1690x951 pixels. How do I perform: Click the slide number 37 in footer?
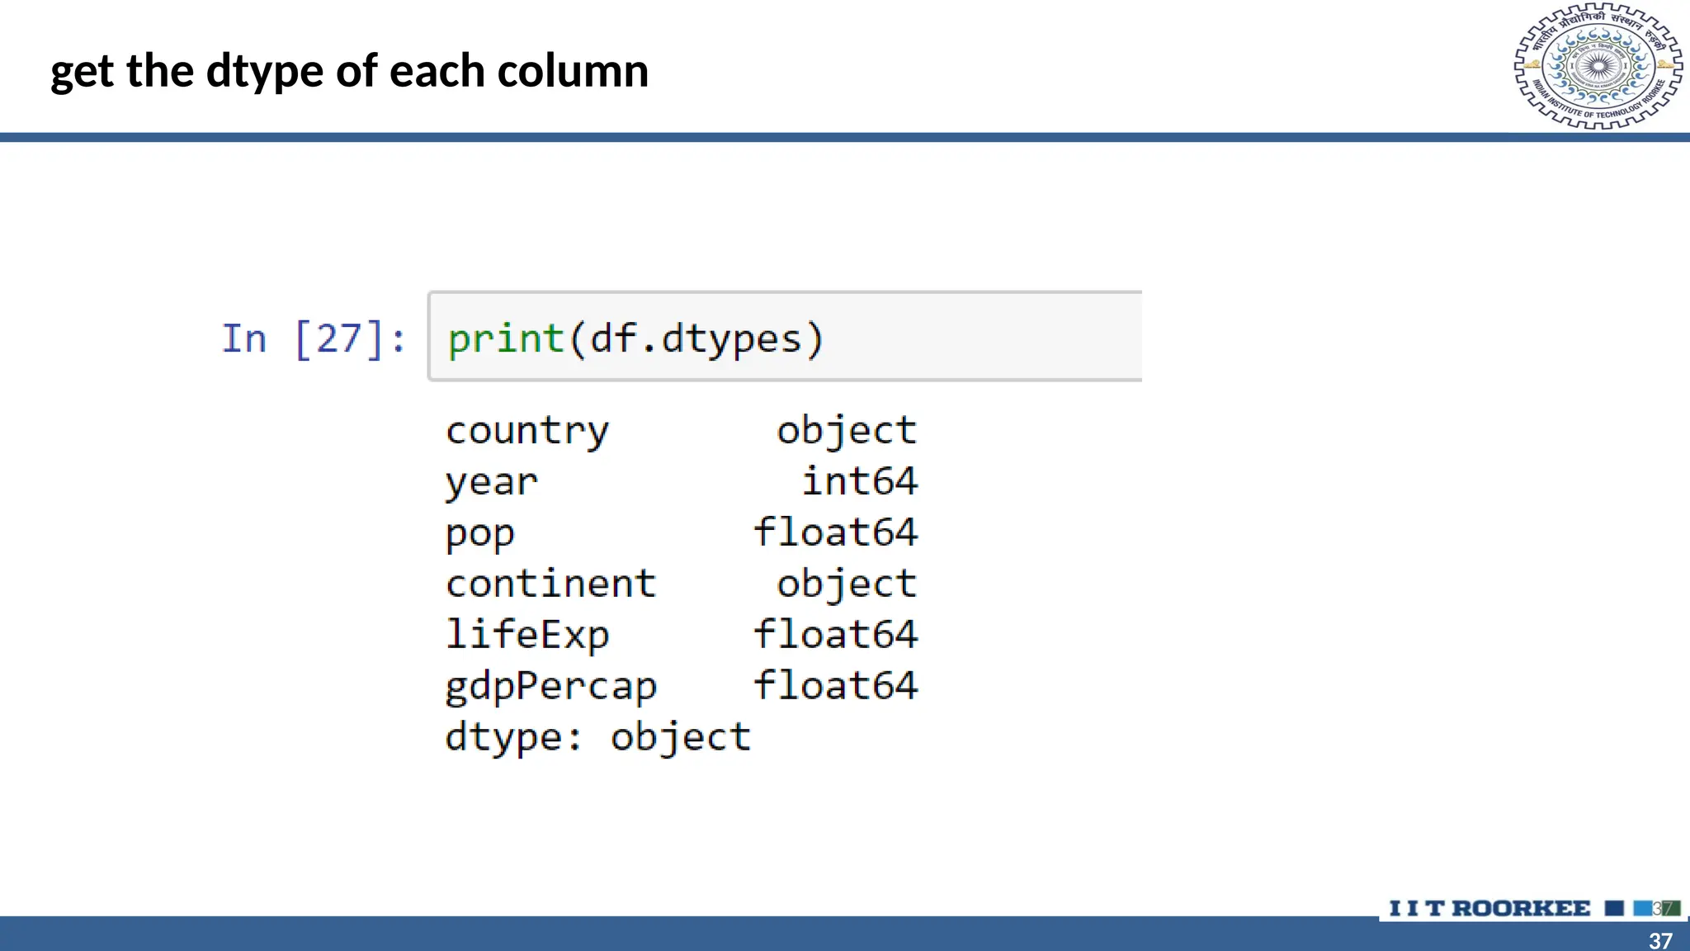tap(1660, 940)
